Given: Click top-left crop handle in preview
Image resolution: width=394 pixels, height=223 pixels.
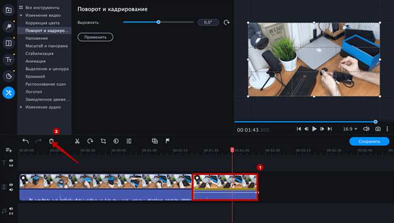Looking at the screenshot, I should click(248, 23).
